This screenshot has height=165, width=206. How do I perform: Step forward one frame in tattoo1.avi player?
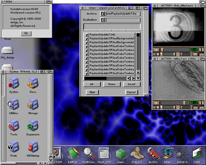203,103
